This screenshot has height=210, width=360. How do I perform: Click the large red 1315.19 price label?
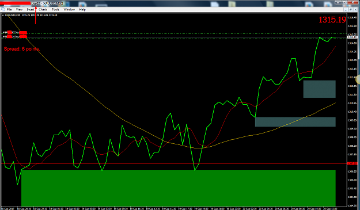pos(332,20)
